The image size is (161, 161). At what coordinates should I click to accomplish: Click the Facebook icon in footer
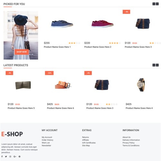pos(2,156)
